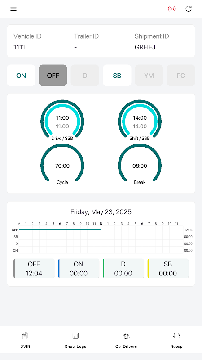Tap the Drive / SSB gauge
Image resolution: width=202 pixels, height=360 pixels.
62,120
